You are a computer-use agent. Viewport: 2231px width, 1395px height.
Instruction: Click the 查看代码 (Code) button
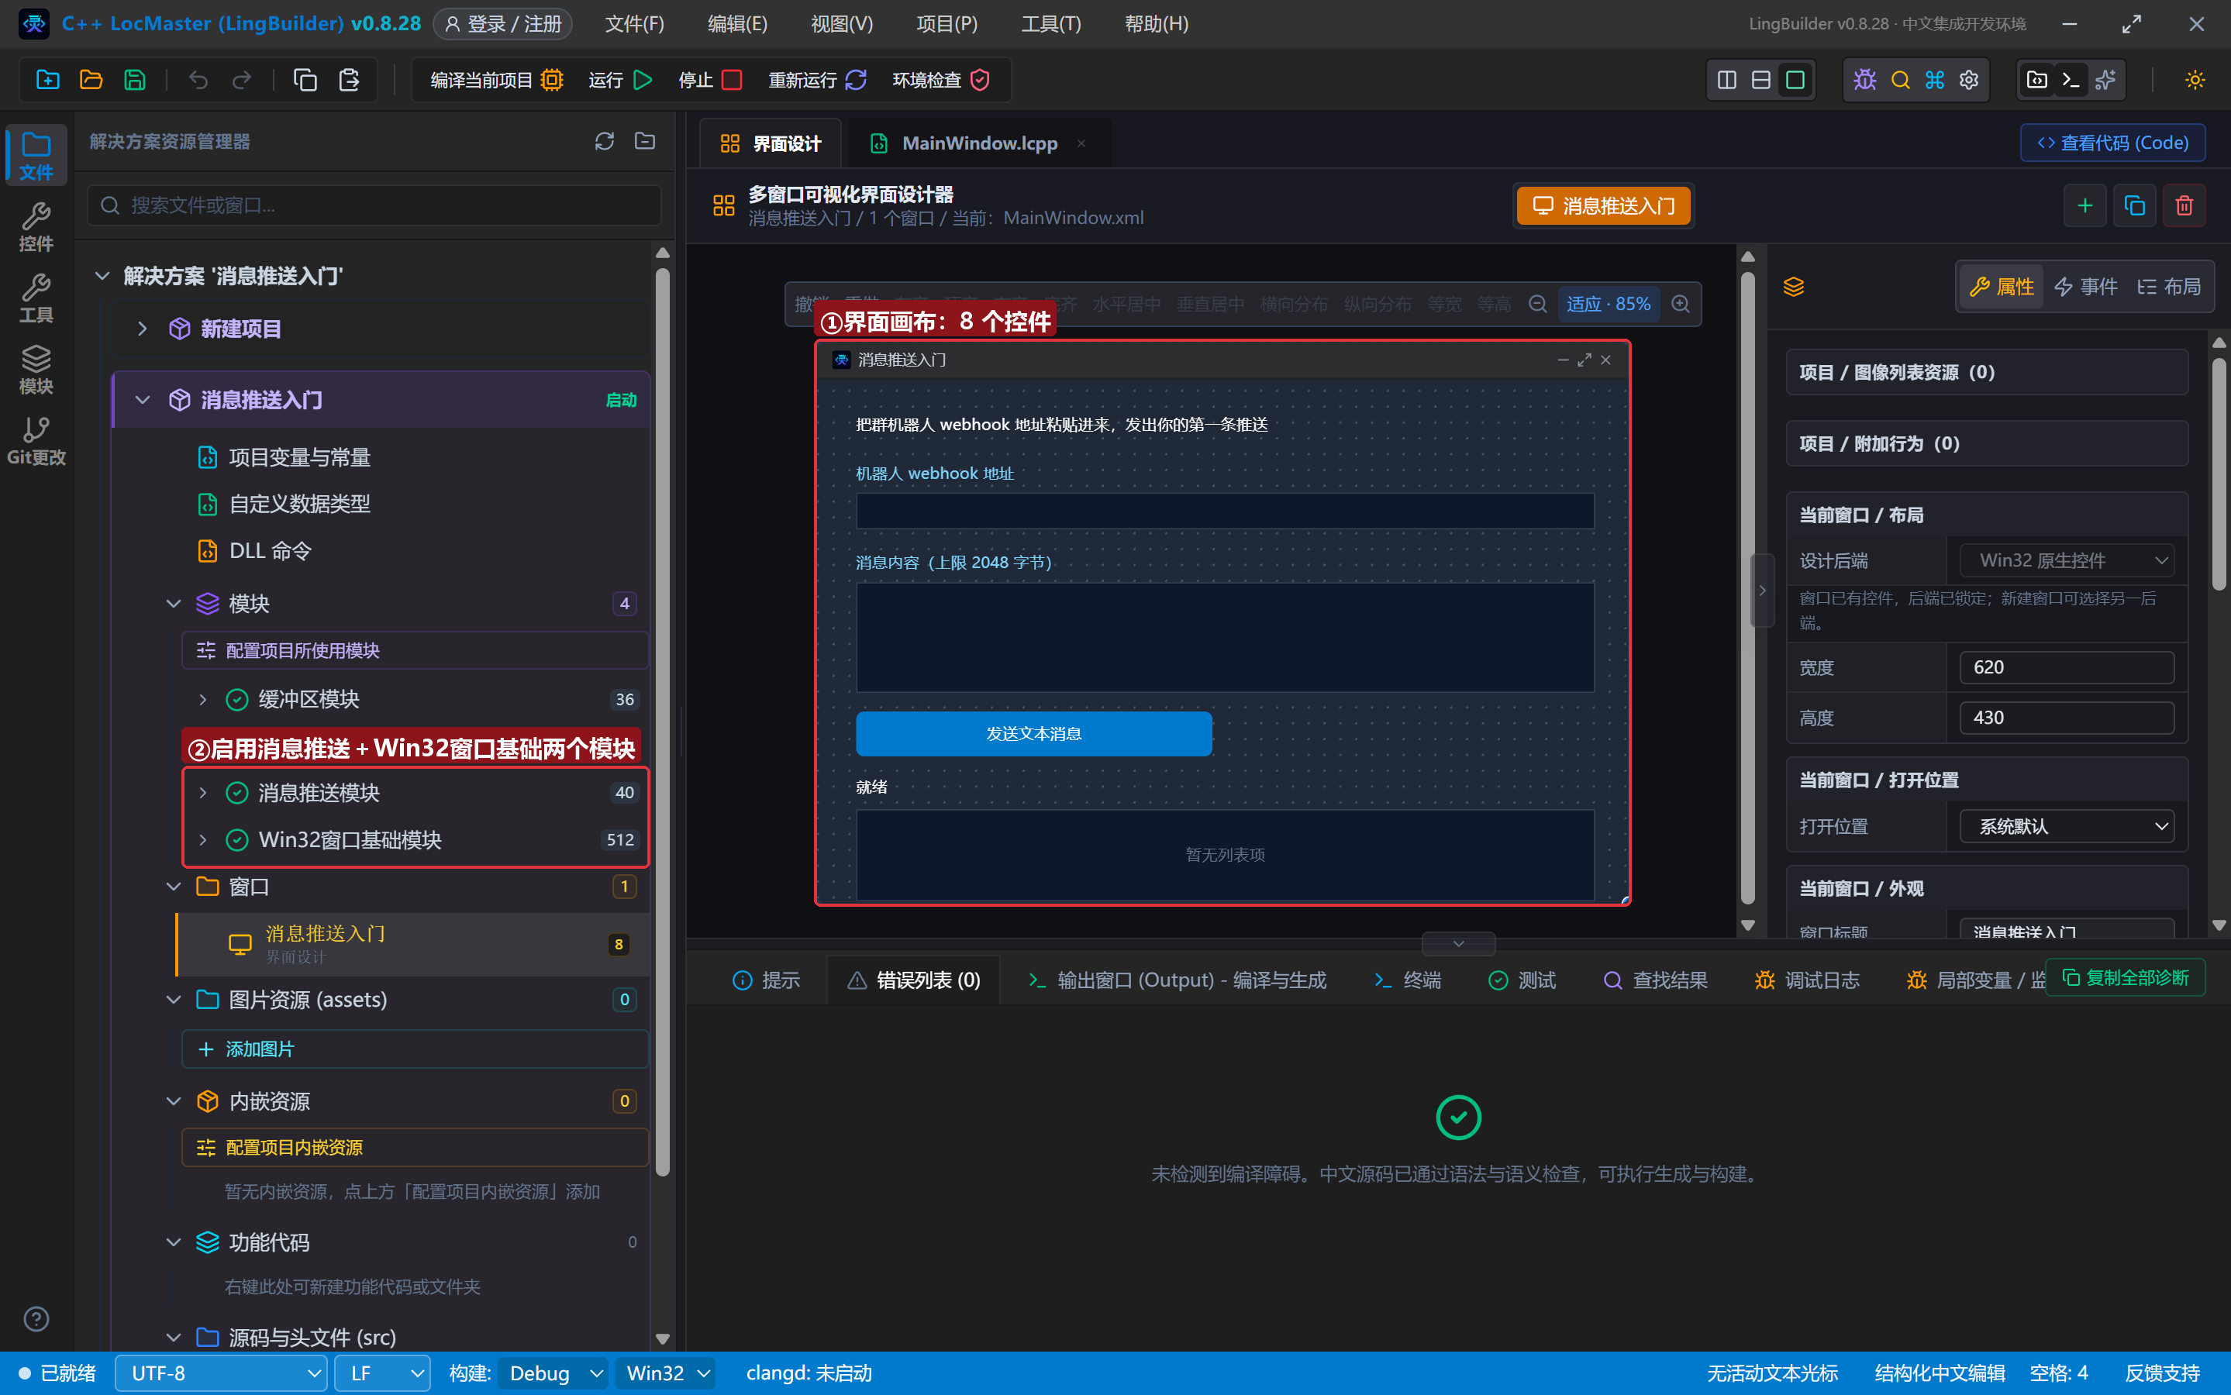2112,143
